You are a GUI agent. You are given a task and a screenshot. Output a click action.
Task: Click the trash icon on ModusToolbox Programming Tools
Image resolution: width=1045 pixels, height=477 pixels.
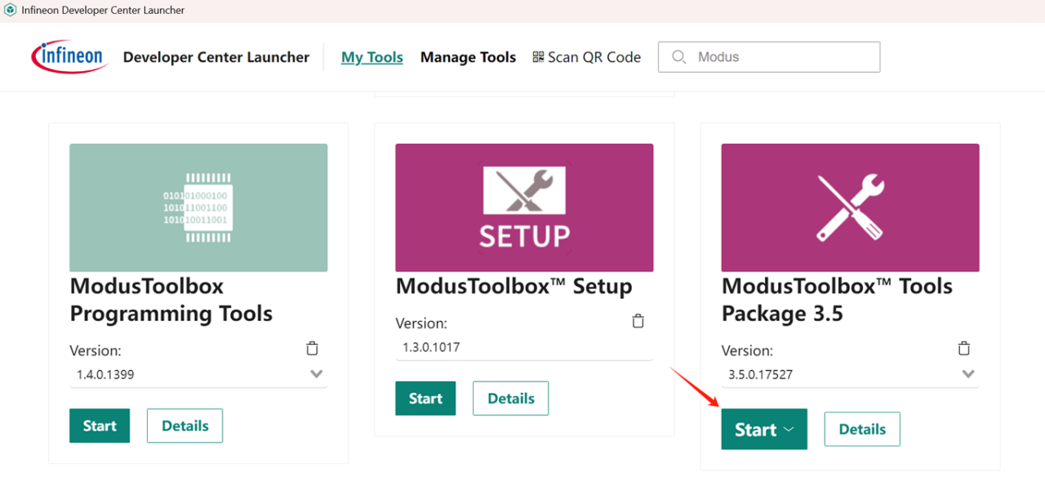tap(311, 347)
